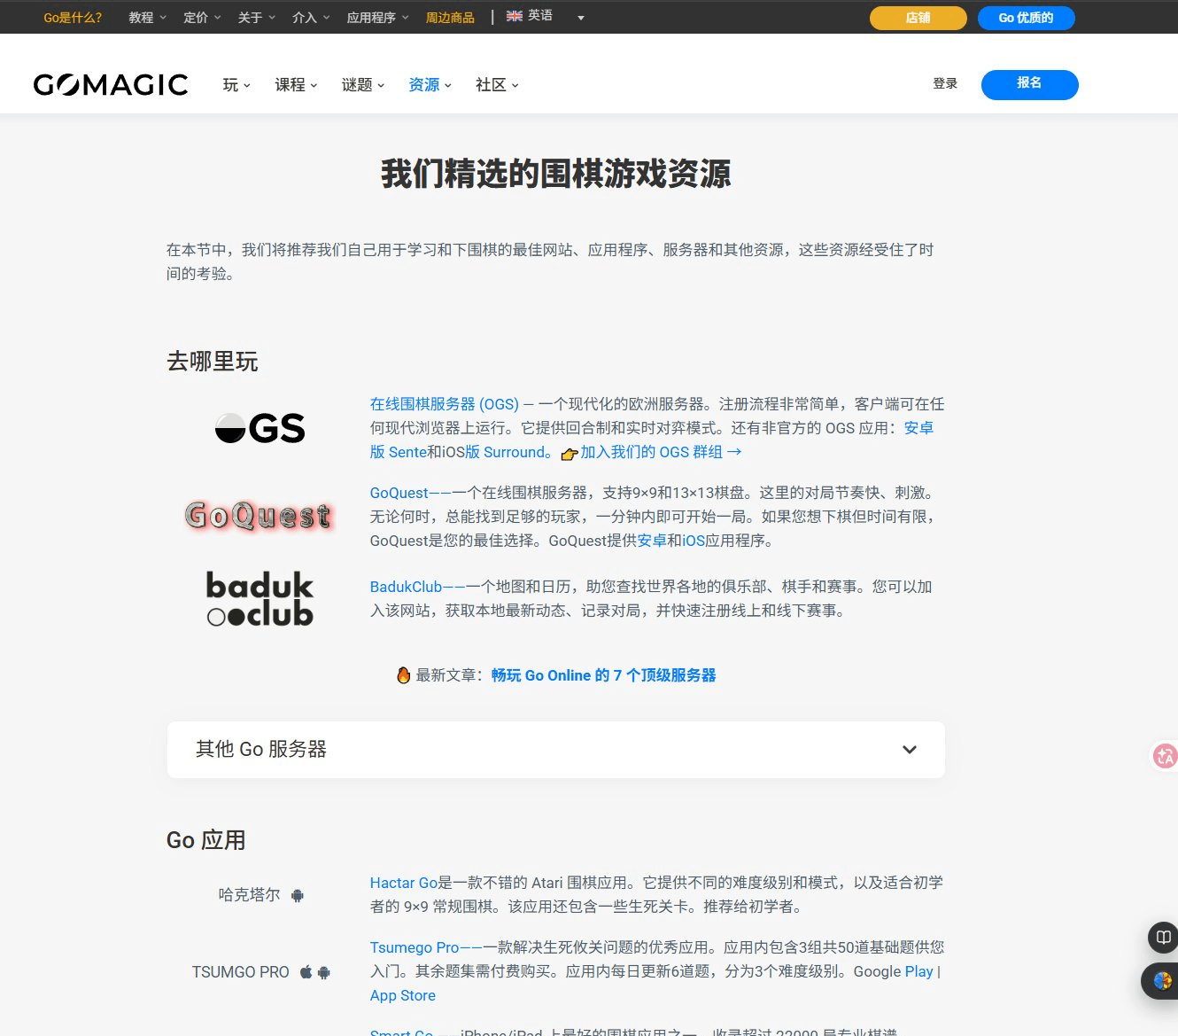Open the GoQuest link
This screenshot has width=1178, height=1036.
[x=399, y=493]
